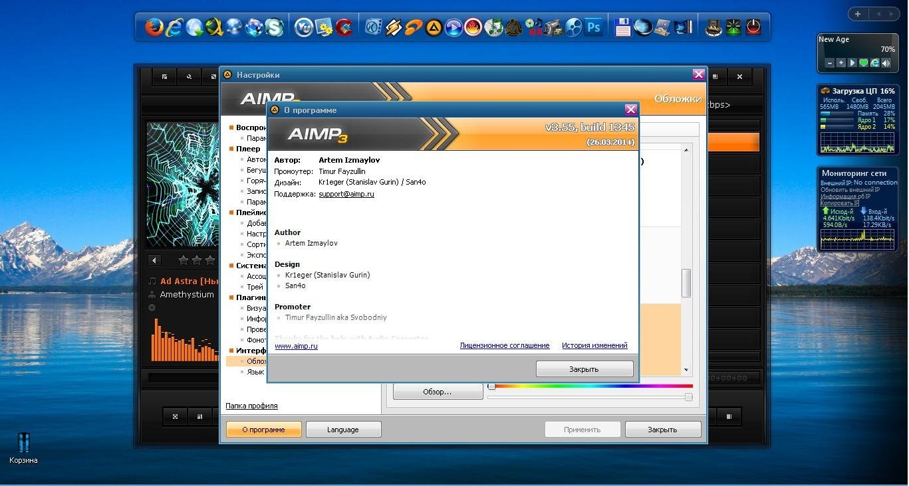Rate track with second star in AIMP player
Viewport: 909px width, 486px height.
coord(197,260)
